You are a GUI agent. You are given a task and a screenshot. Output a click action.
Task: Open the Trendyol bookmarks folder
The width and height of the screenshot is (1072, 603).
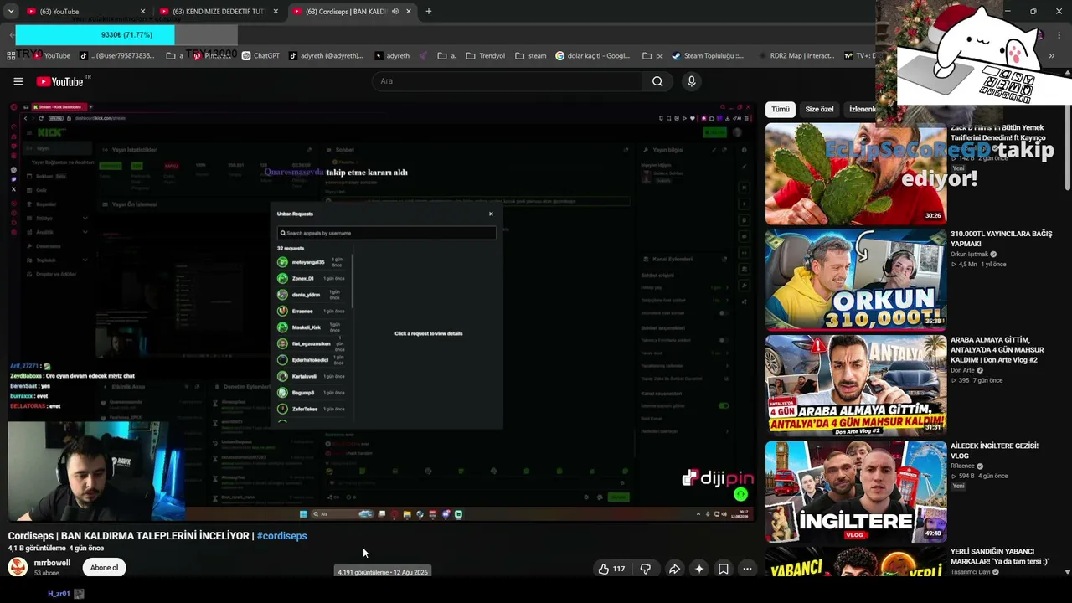tap(486, 56)
